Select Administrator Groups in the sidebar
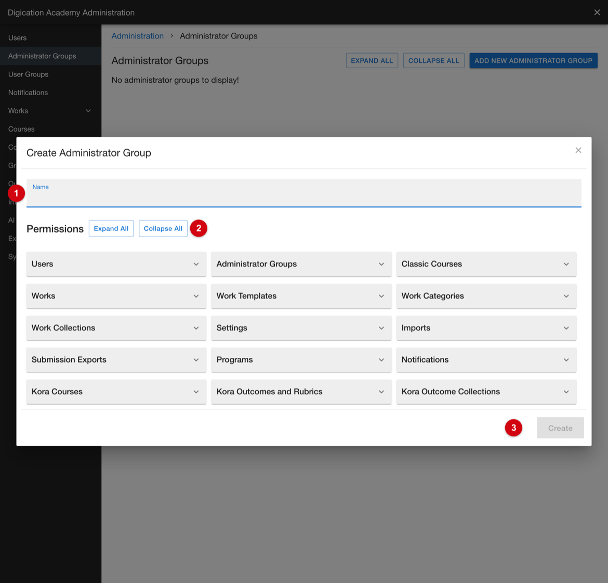 click(x=50, y=56)
